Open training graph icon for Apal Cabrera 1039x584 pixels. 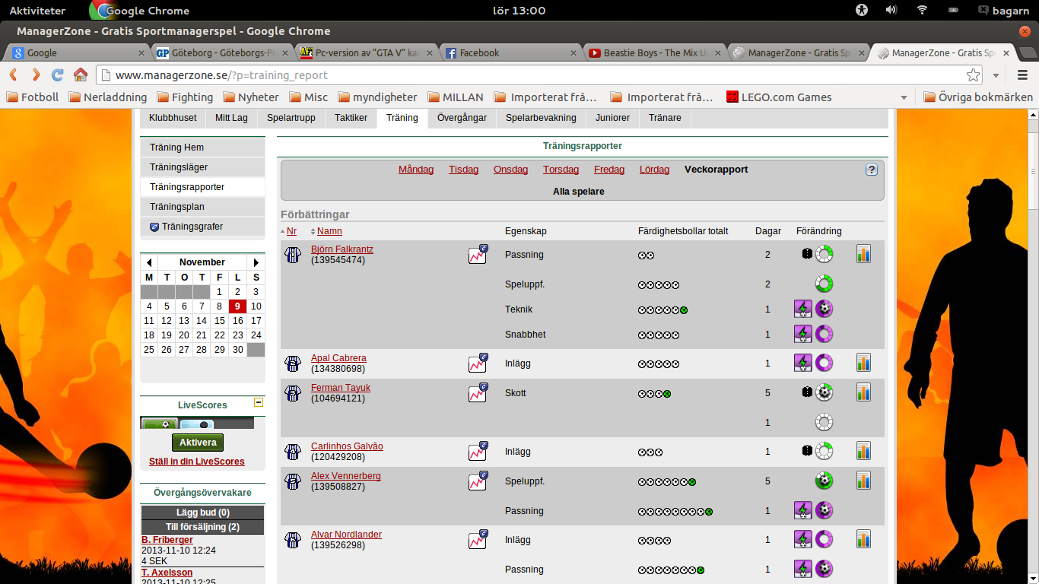(478, 363)
